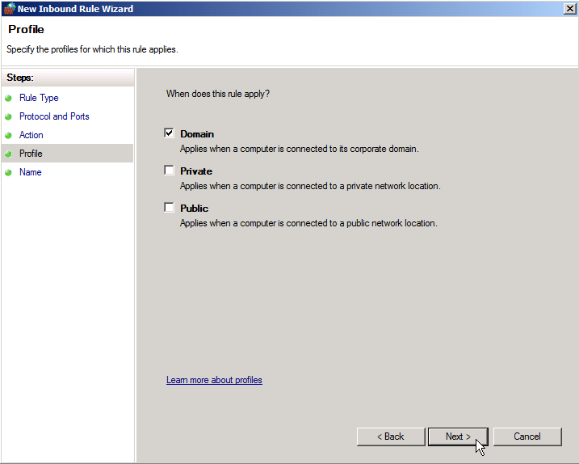Screen dimensions: 579x464
Task: Go to the Action step
Action: pos(31,135)
